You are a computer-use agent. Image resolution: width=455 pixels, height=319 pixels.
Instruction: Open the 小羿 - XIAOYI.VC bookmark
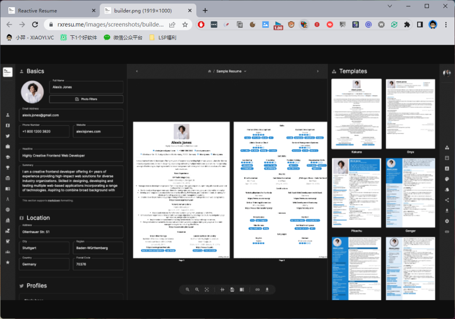30,37
